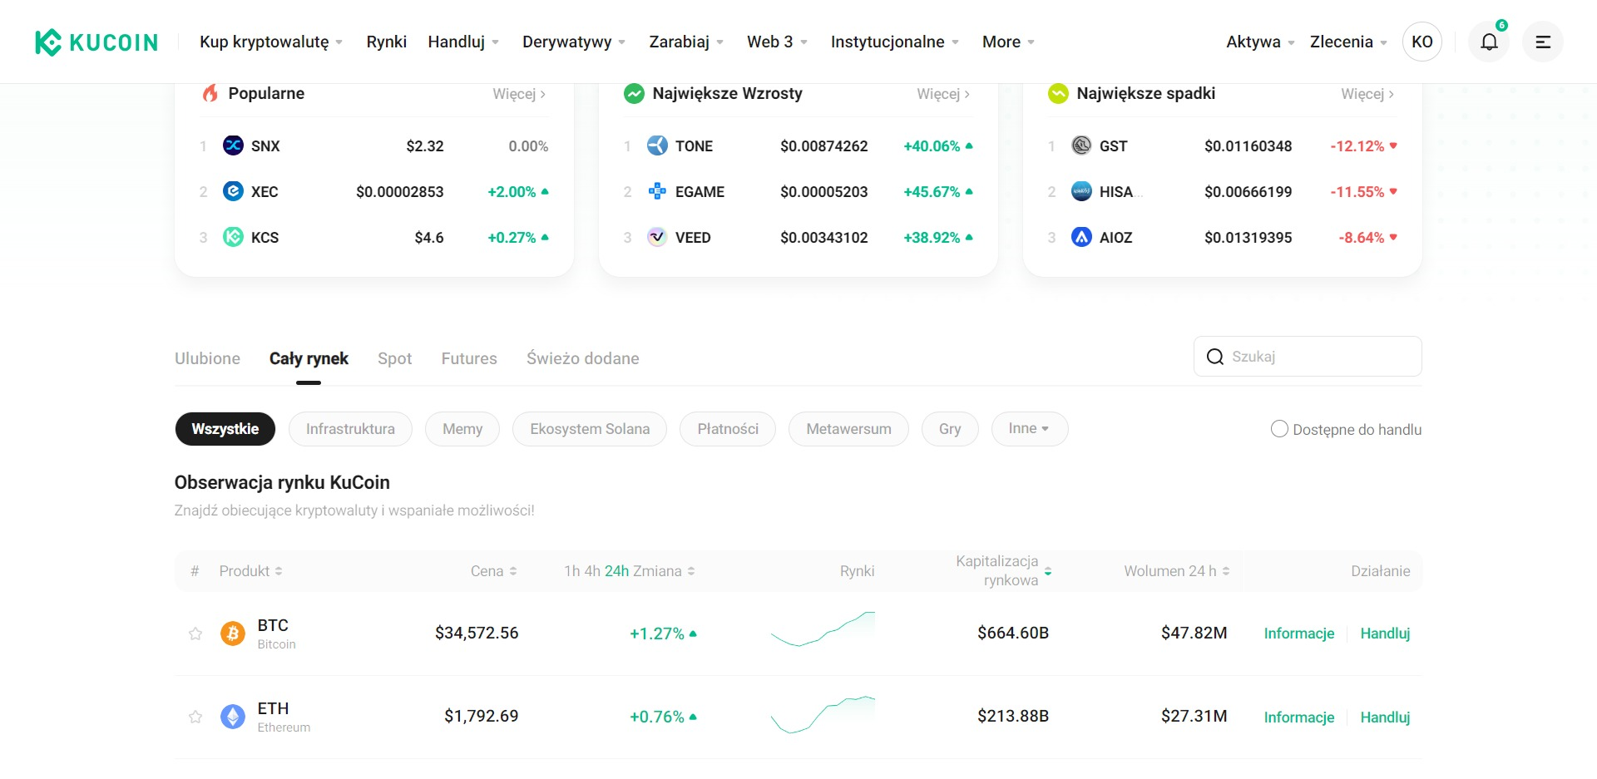Expand Kup kryptowalutę menu

point(271,42)
